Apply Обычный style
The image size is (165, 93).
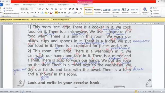tap(88, 11)
